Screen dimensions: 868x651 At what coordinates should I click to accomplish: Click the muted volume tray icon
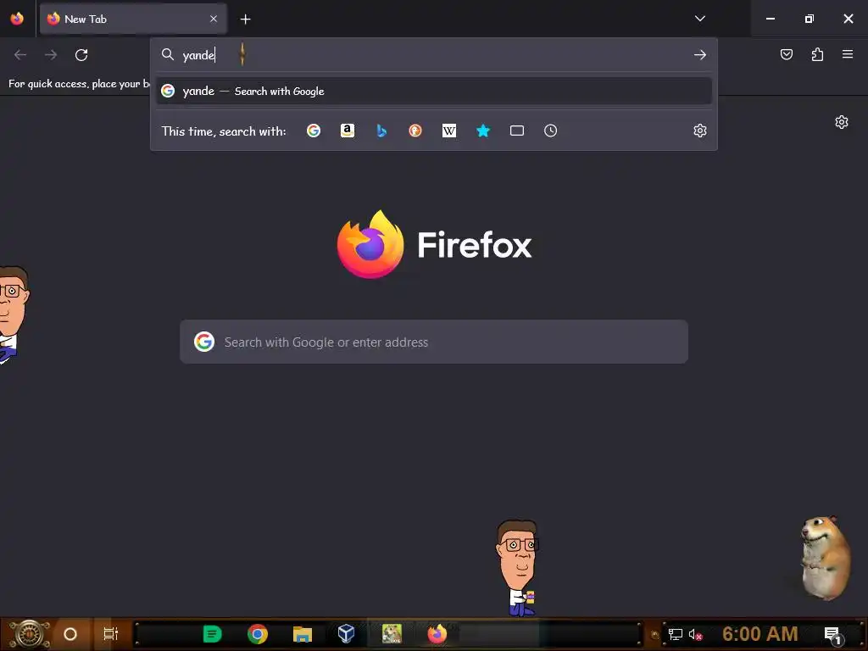click(x=695, y=634)
